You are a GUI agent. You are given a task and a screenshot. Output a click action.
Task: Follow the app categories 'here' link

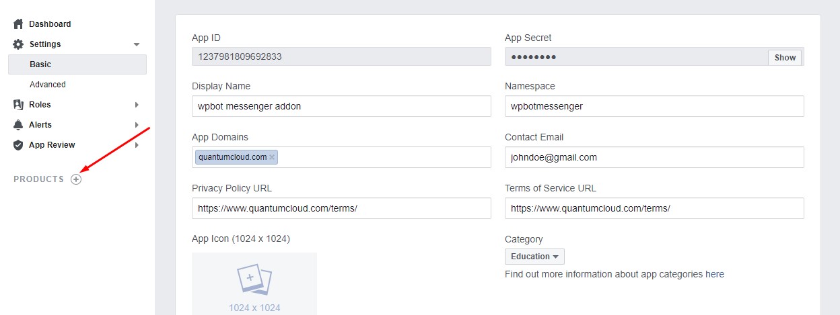click(x=715, y=274)
